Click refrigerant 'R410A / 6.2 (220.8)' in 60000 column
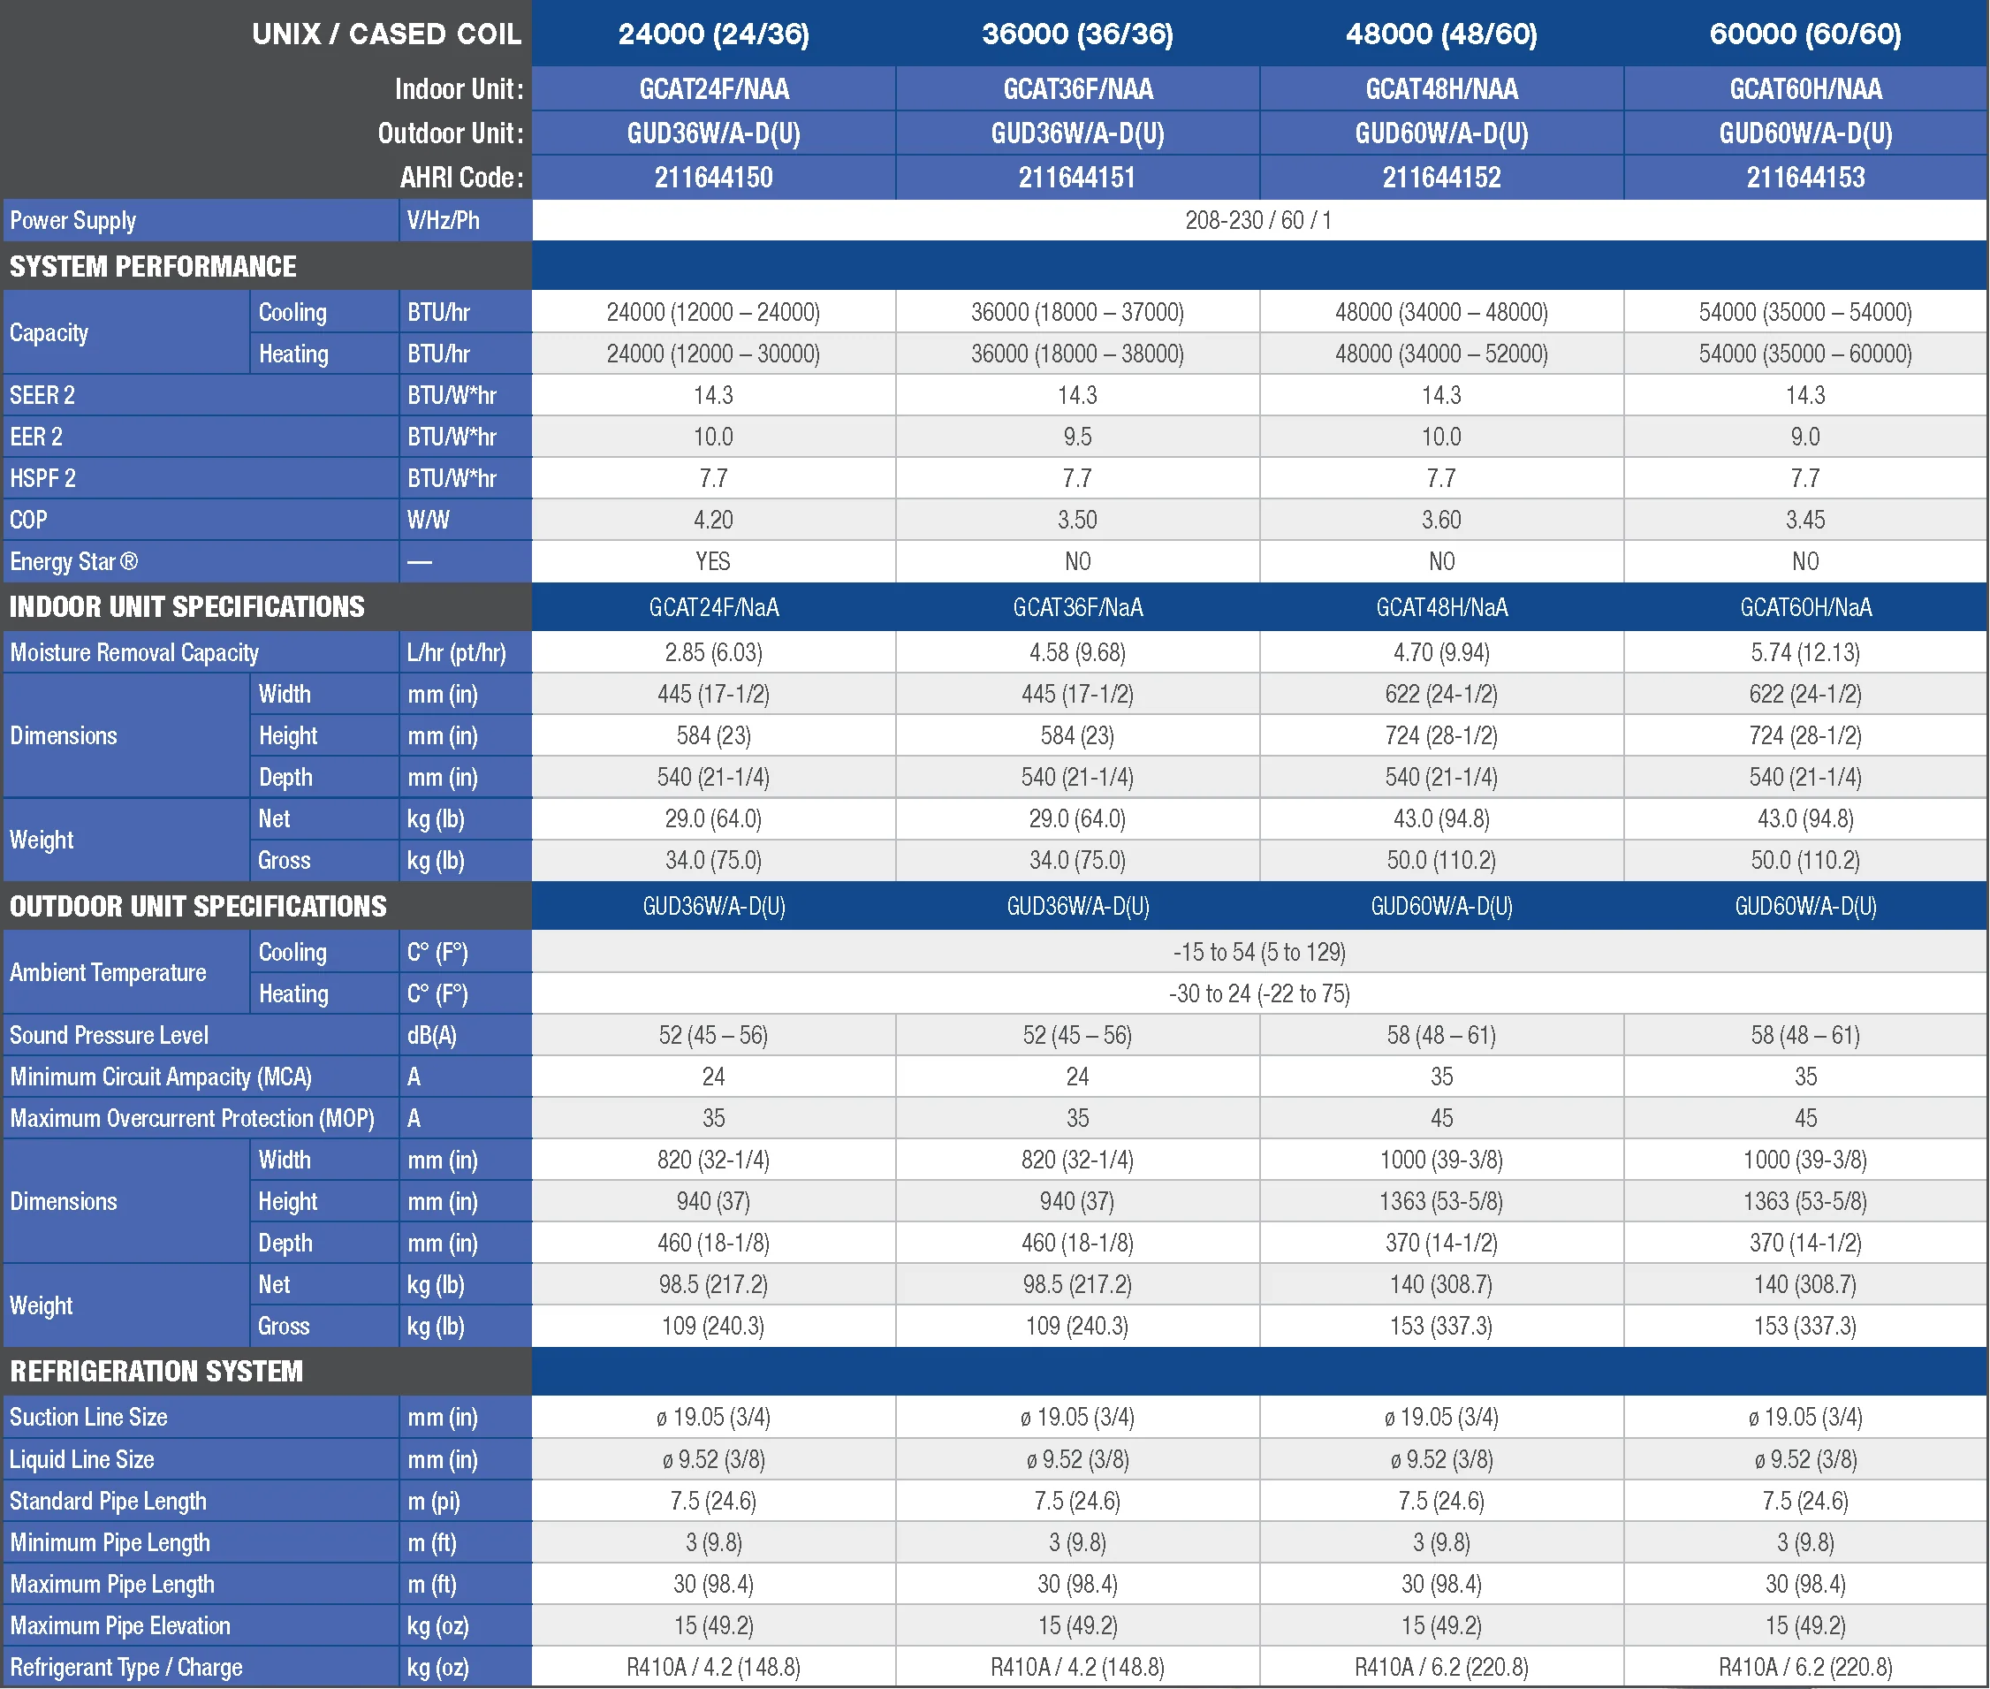This screenshot has width=1990, height=1689. [x=1804, y=1667]
